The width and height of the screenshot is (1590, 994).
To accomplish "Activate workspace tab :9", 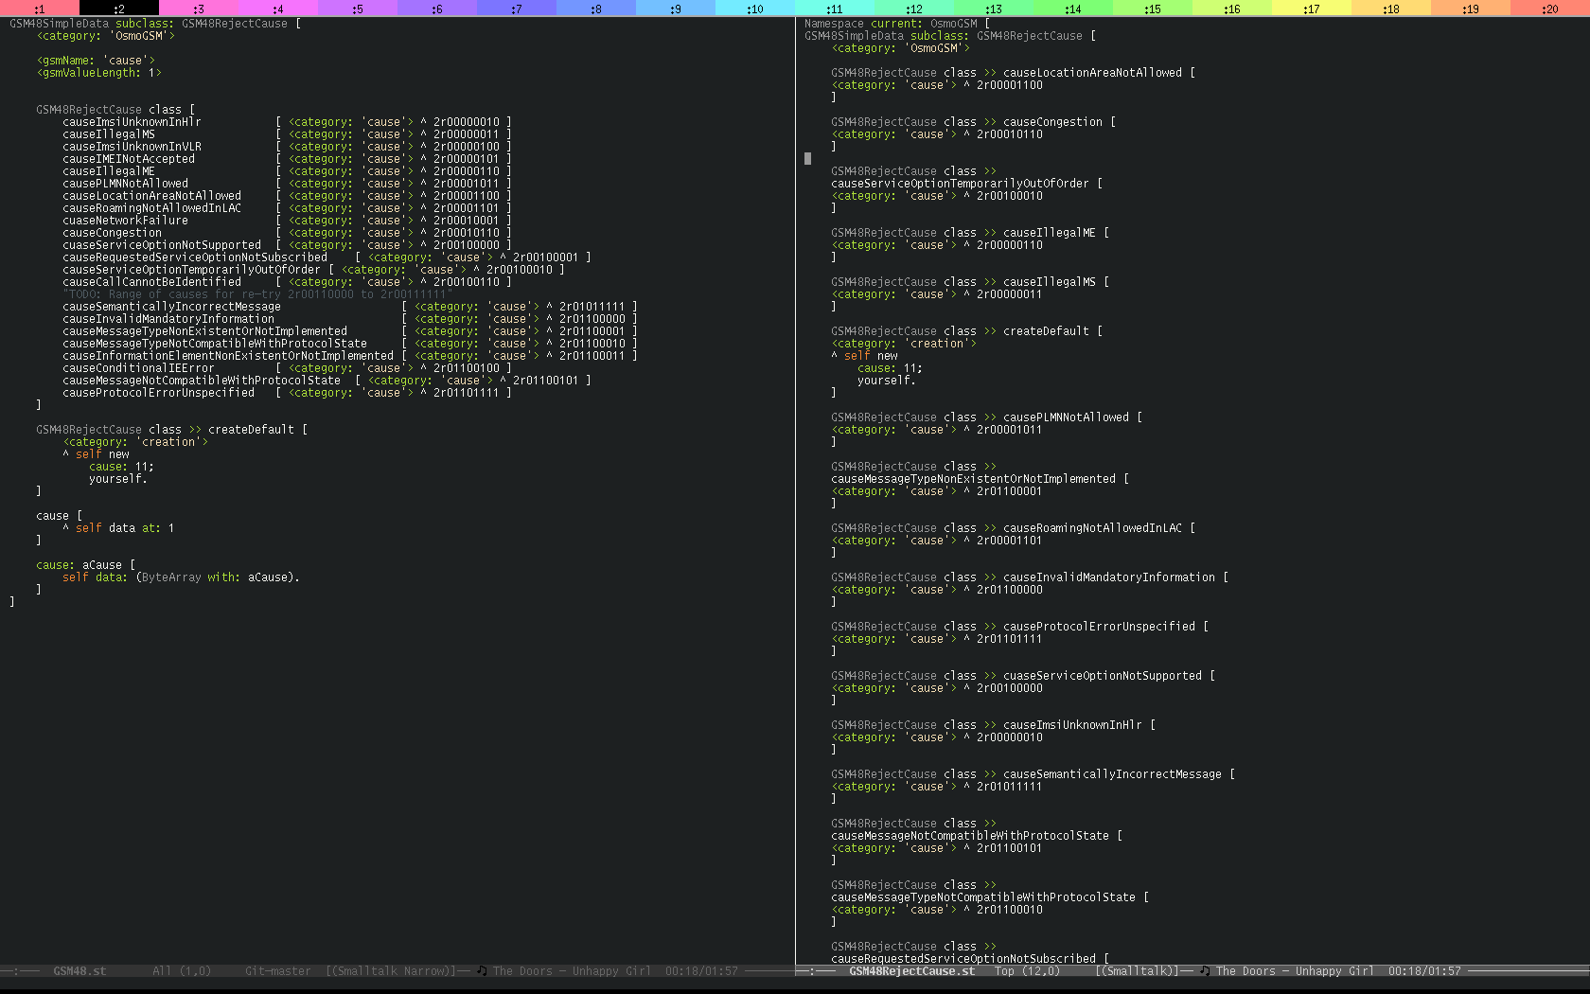I will point(676,9).
